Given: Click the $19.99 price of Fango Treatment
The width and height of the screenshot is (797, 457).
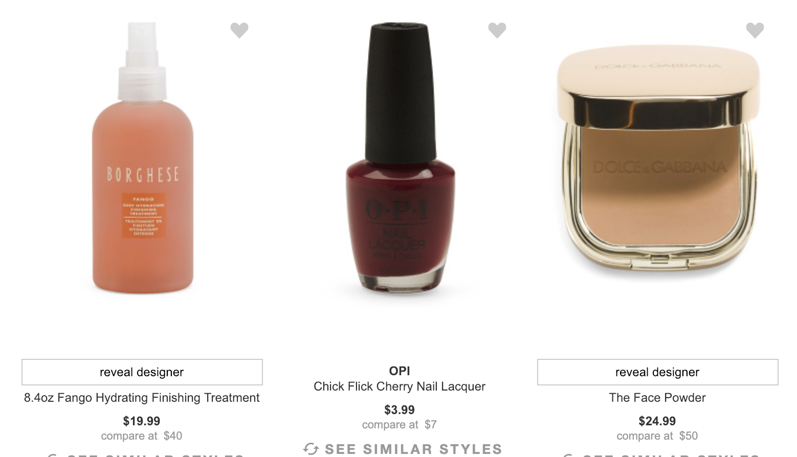Looking at the screenshot, I should [x=142, y=421].
